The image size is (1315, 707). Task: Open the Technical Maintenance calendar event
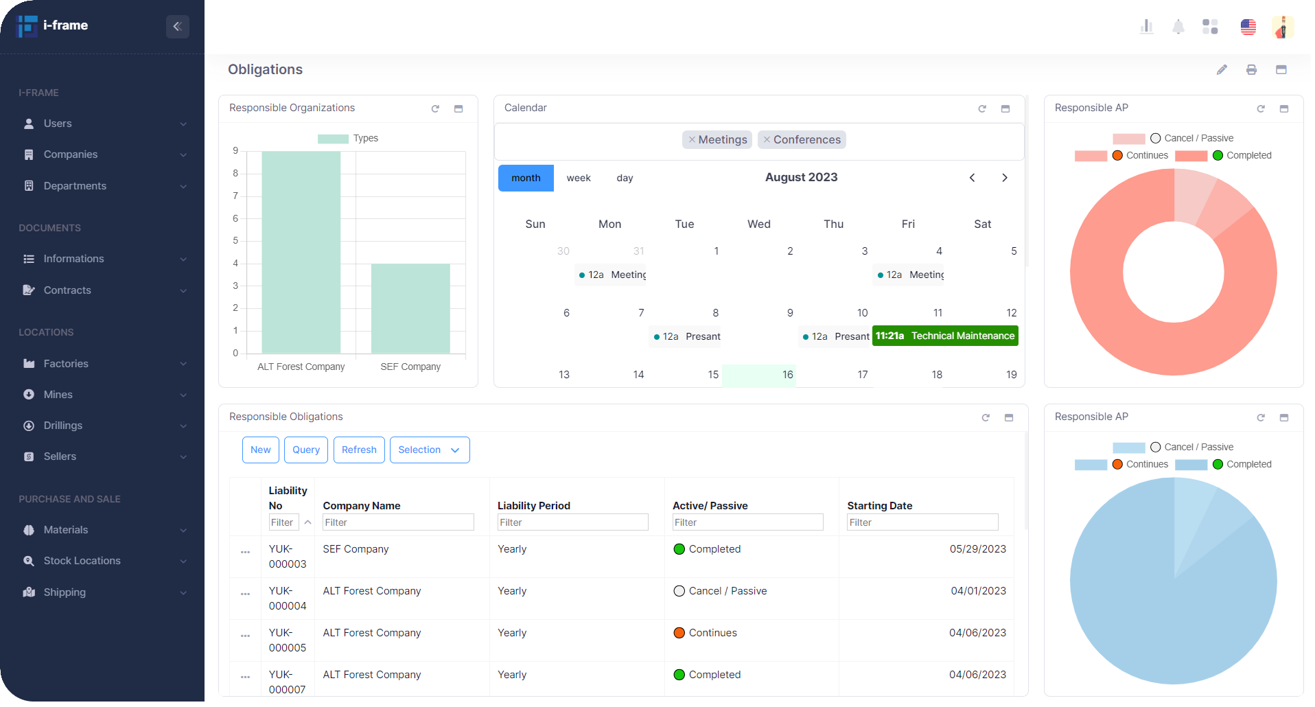(x=945, y=336)
